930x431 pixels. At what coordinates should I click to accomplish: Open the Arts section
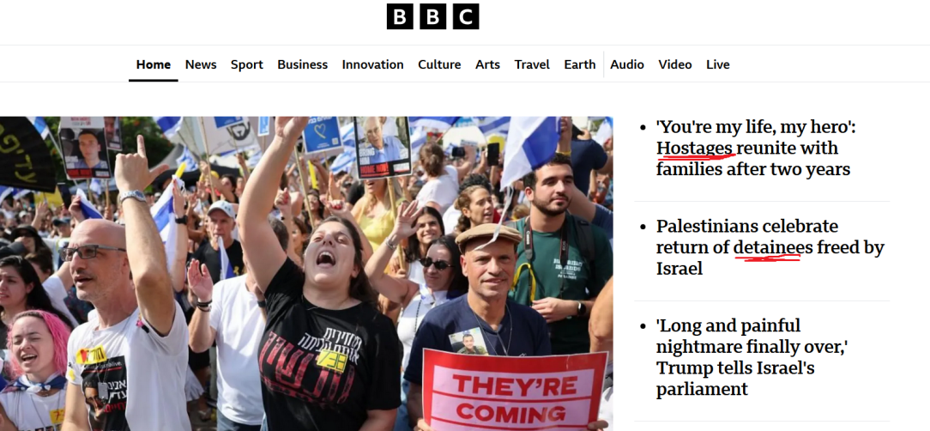click(487, 64)
